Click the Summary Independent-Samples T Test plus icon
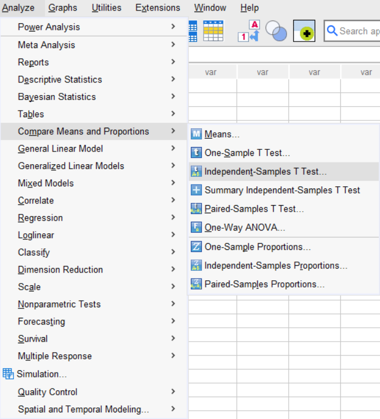The width and height of the screenshot is (380, 419). point(196,190)
